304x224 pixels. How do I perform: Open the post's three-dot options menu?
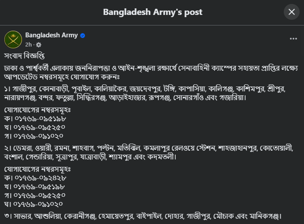pyautogui.click(x=293, y=39)
